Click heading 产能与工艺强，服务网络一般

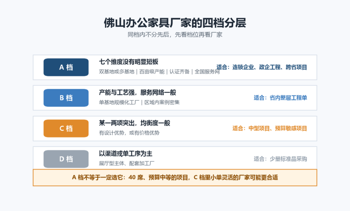[138, 92]
